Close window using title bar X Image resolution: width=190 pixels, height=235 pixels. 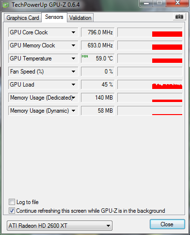tap(177, 3)
